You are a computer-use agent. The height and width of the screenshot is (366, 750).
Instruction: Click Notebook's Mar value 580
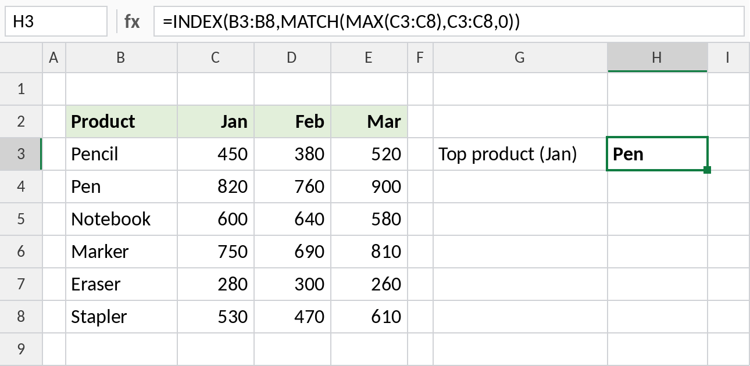coord(369,219)
